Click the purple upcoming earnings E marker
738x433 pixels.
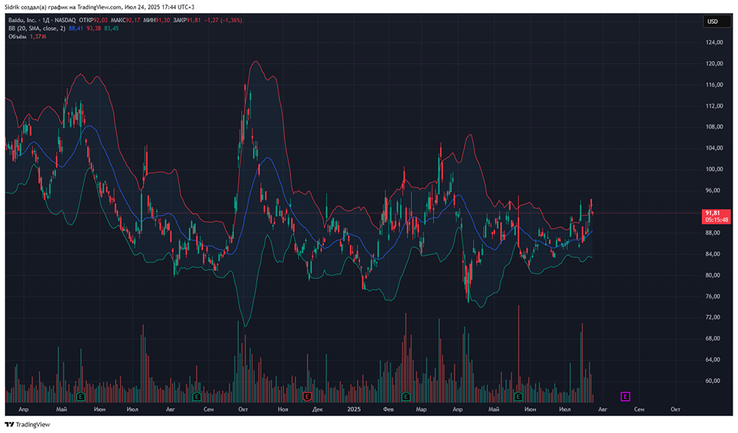[625, 397]
